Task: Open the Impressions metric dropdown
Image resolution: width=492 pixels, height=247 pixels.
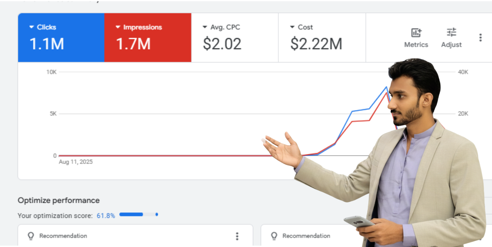Action: pyautogui.click(x=117, y=27)
